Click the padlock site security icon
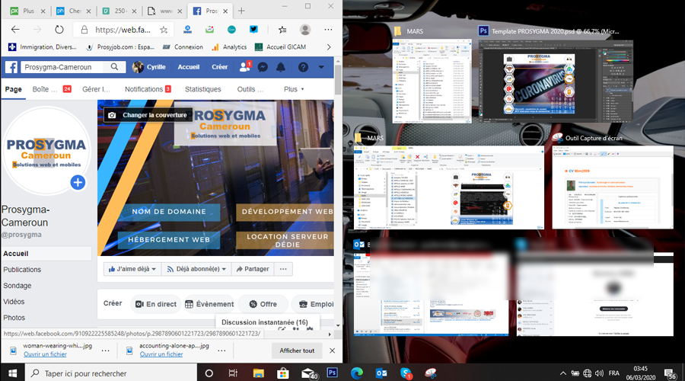The image size is (685, 381). pyautogui.click(x=84, y=29)
